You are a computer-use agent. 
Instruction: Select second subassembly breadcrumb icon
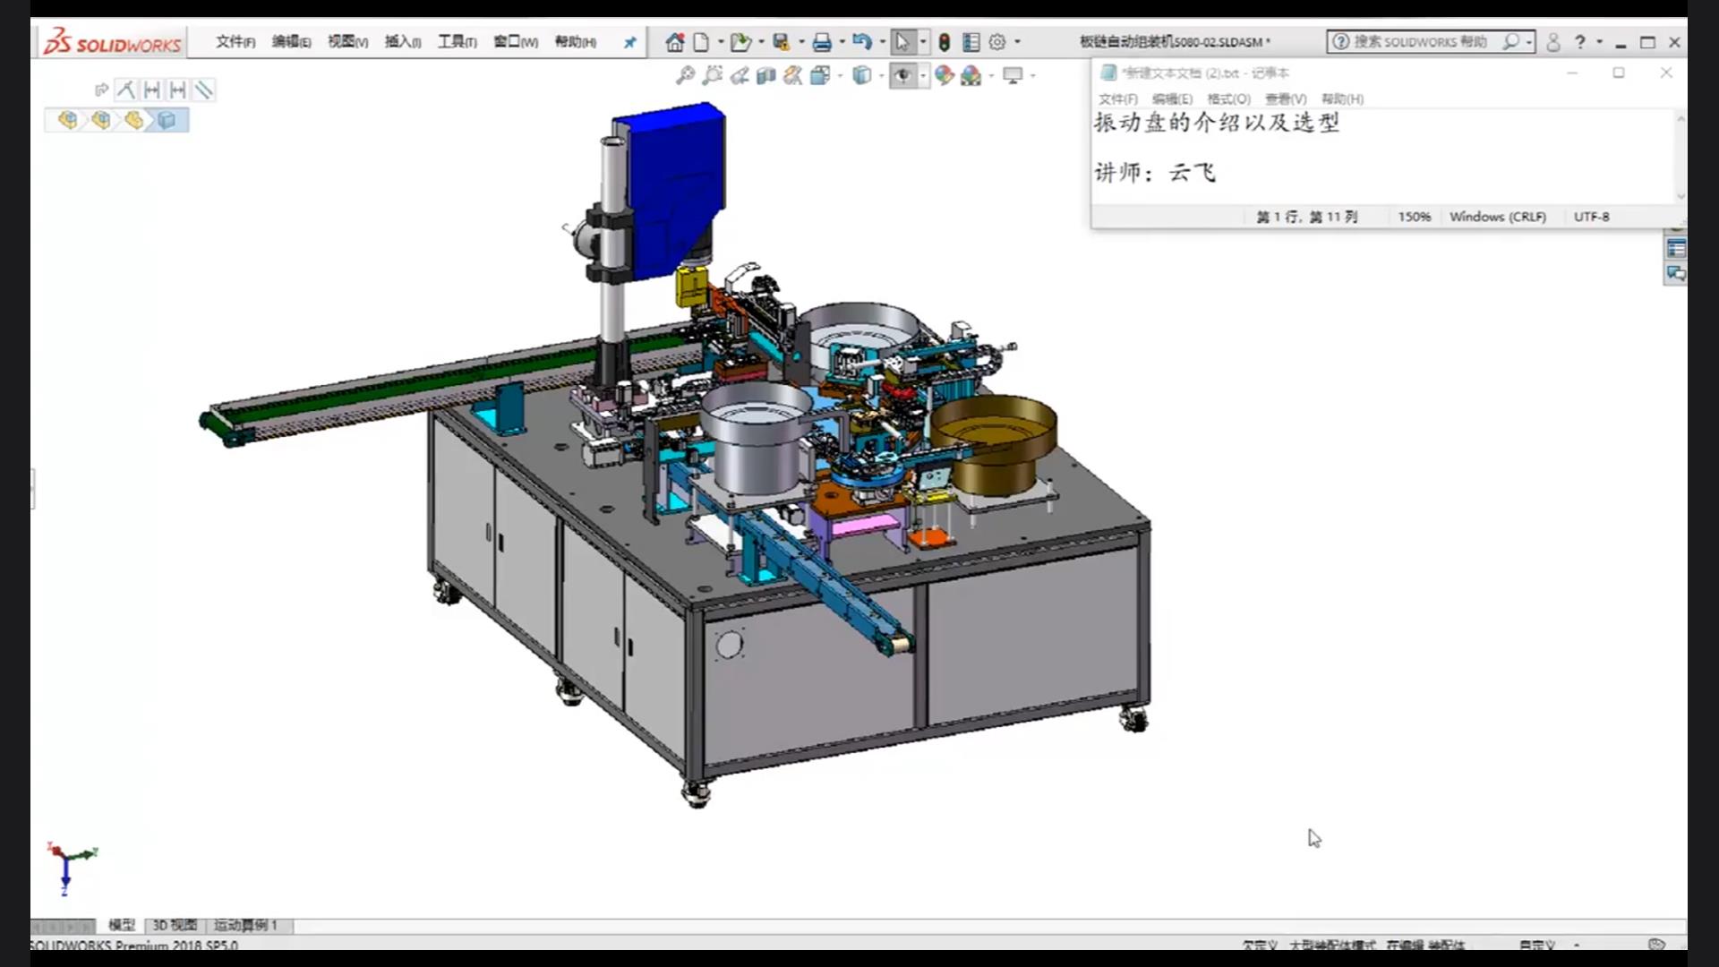[x=100, y=120]
